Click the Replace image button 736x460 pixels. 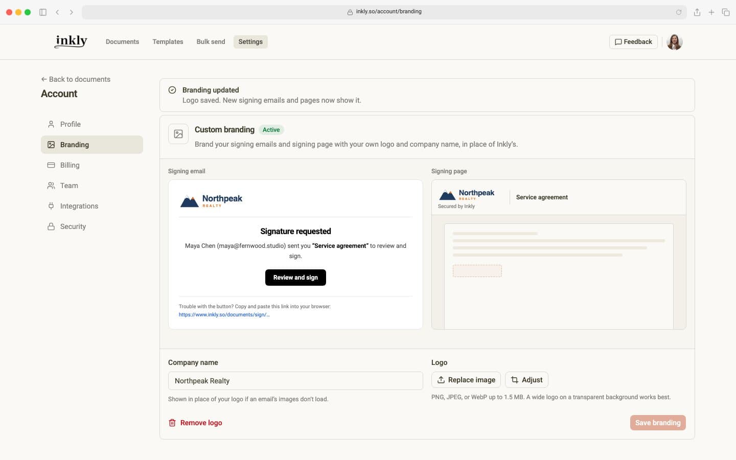[x=466, y=380]
